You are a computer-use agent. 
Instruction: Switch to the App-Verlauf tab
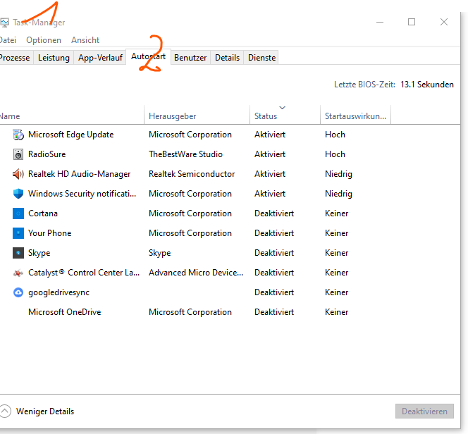point(100,58)
